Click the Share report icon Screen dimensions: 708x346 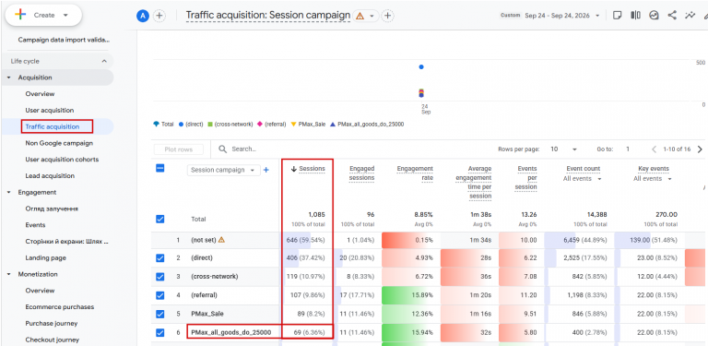672,16
